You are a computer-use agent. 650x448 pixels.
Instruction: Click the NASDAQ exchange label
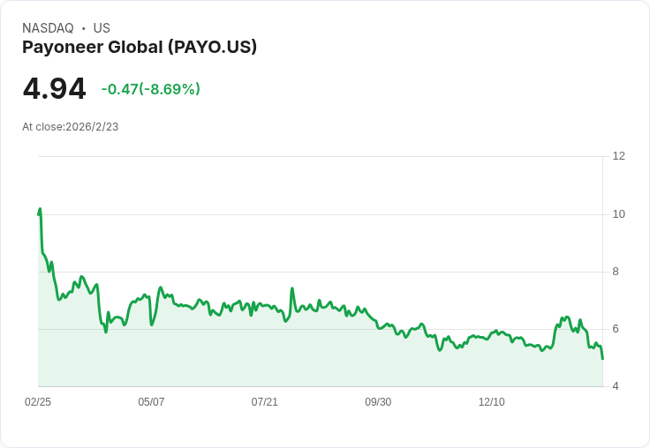pyautogui.click(x=48, y=28)
